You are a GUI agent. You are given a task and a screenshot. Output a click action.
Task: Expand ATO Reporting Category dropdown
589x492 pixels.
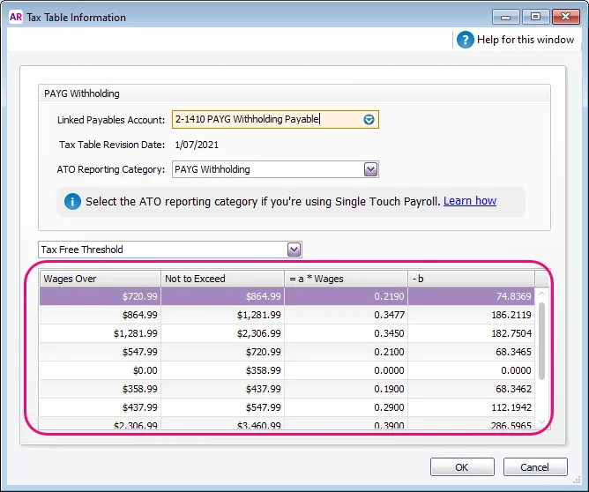coord(370,169)
